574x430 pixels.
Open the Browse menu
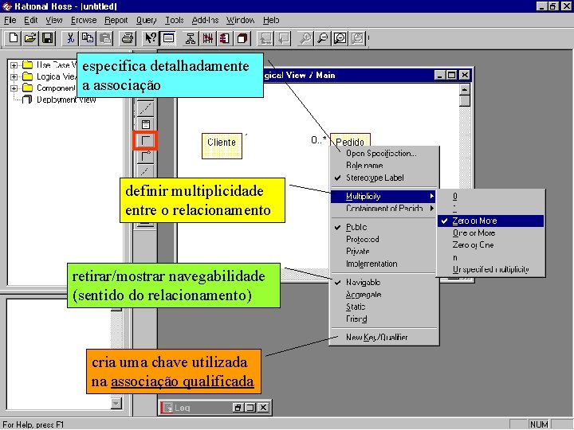point(84,20)
